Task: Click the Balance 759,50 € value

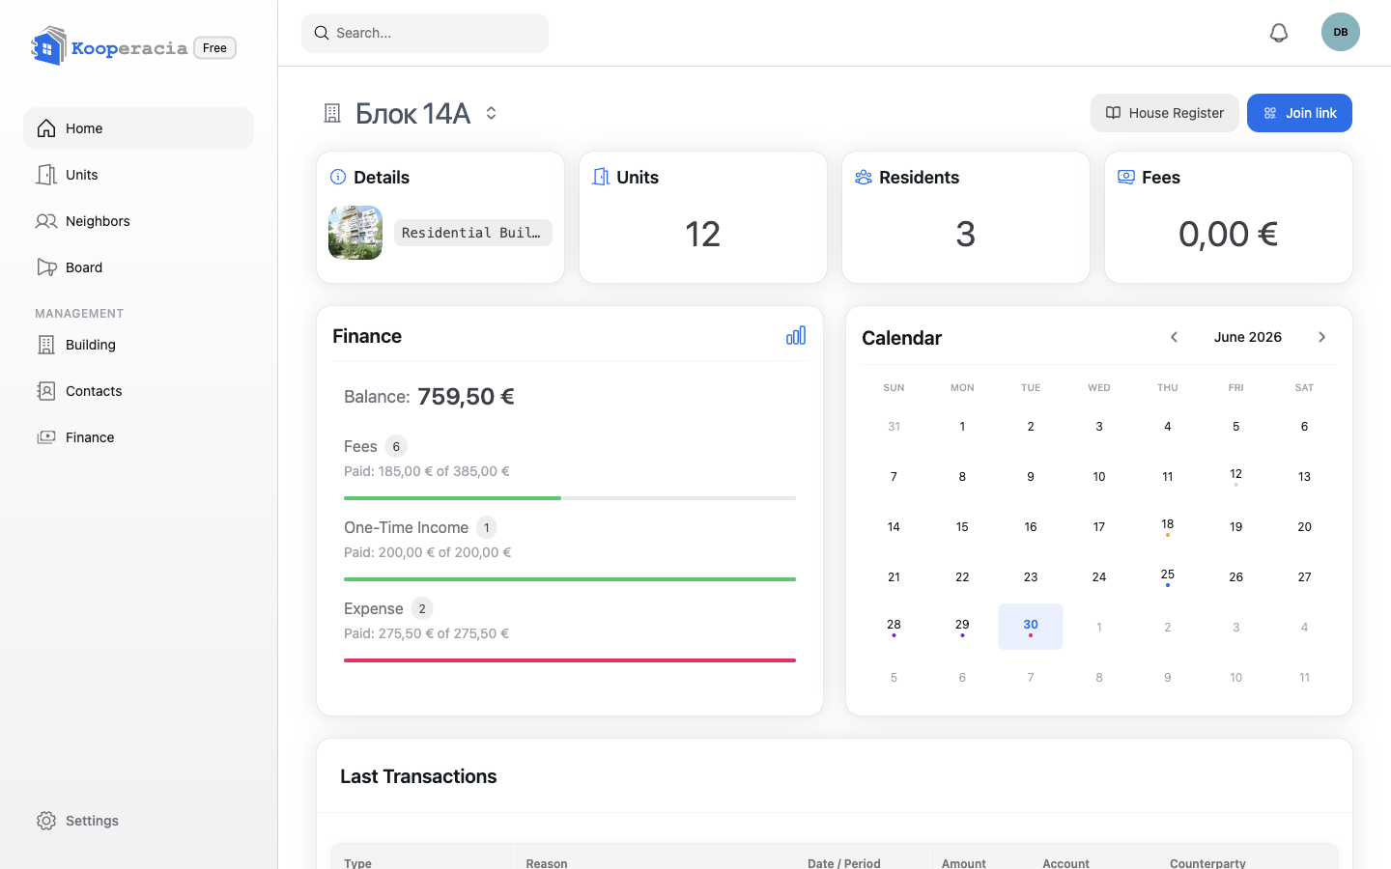Action: coord(466,397)
